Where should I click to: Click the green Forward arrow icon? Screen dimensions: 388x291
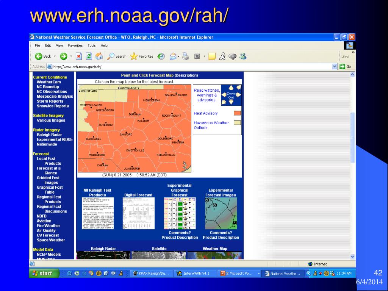[64, 56]
